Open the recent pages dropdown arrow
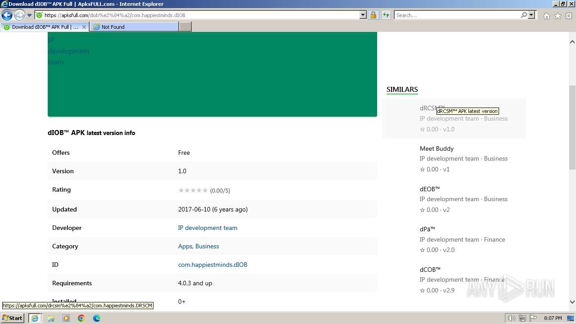Viewport: 576px width, 324px height. [30, 15]
